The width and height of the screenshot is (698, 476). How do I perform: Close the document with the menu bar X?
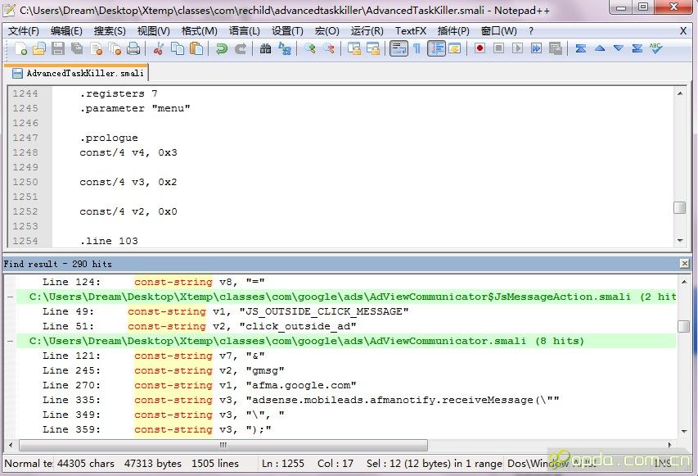pyautogui.click(x=683, y=31)
